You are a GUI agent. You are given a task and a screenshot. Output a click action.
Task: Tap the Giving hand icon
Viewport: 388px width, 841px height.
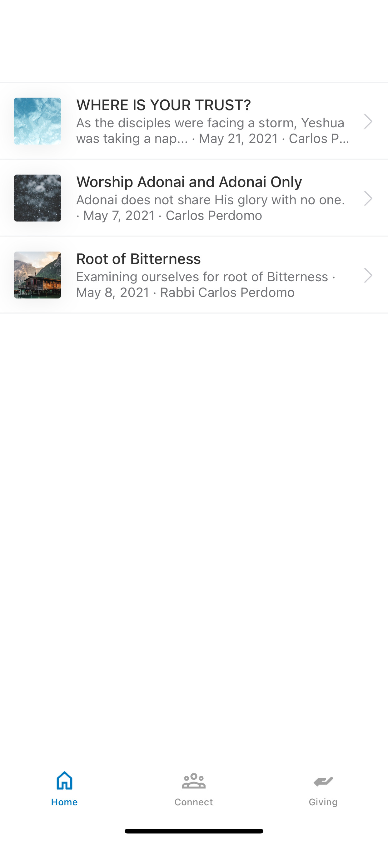(323, 781)
